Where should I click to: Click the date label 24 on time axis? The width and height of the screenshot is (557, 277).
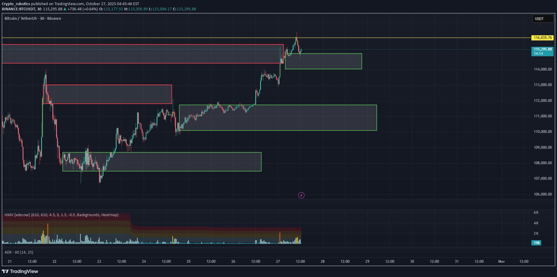[x=144, y=261]
